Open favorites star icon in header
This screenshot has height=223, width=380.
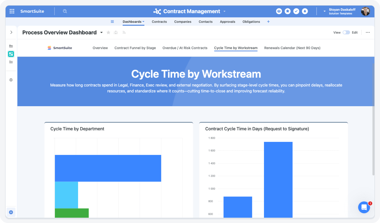[288, 11]
